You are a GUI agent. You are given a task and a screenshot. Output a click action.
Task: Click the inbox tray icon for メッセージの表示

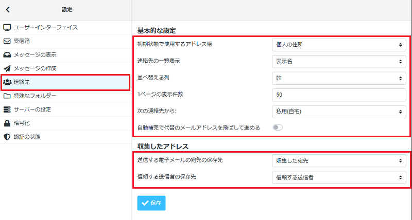click(7, 55)
